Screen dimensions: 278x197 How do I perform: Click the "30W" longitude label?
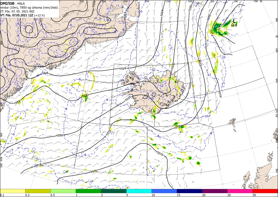104,1
